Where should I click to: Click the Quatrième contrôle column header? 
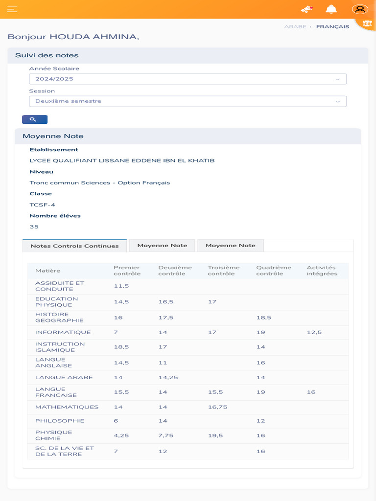(x=273, y=271)
